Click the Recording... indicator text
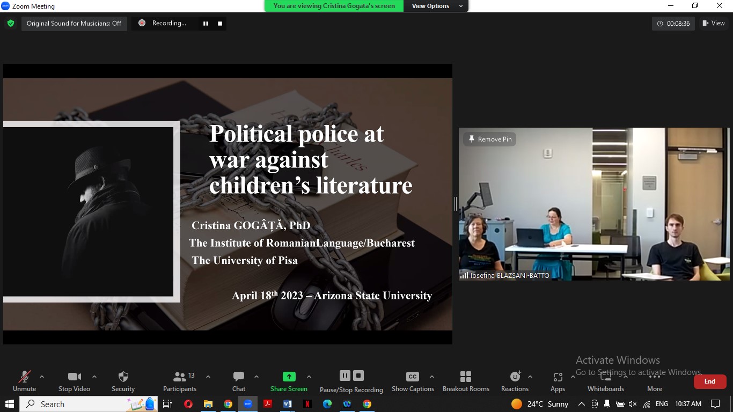The width and height of the screenshot is (733, 412). click(169, 23)
